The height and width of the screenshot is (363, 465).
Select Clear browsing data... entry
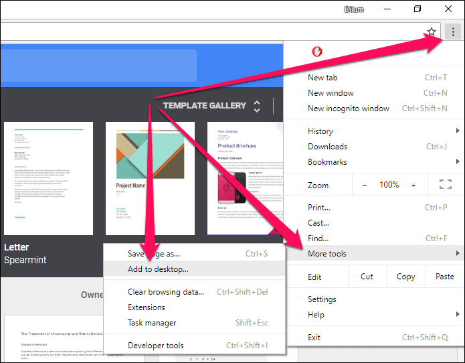pos(194,292)
